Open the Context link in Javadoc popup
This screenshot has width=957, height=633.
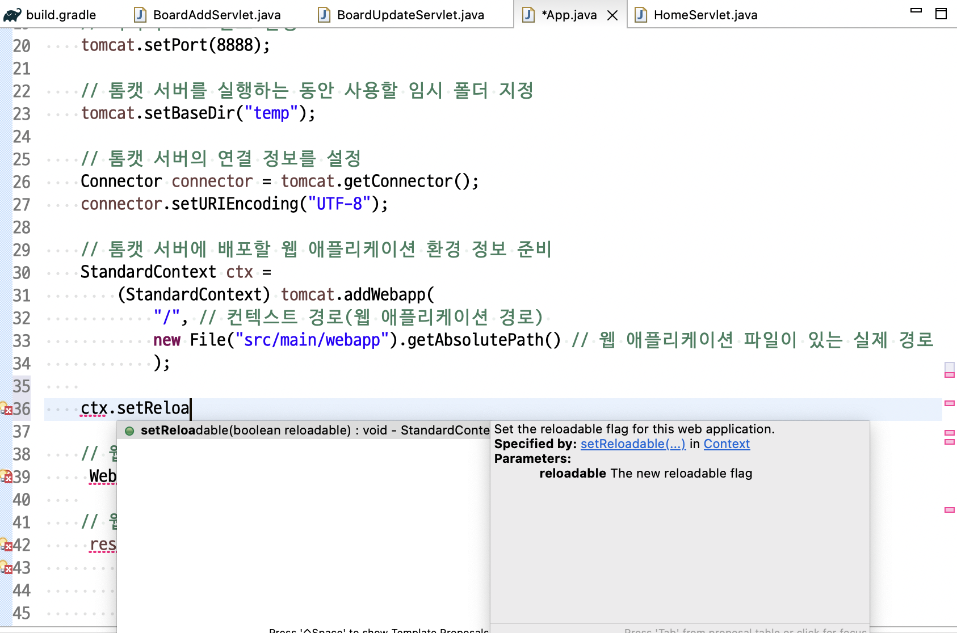point(727,444)
